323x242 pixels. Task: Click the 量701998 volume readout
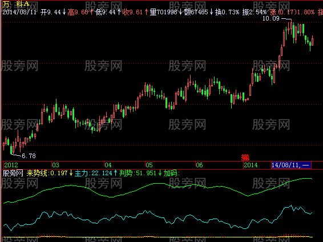[x=166, y=12]
